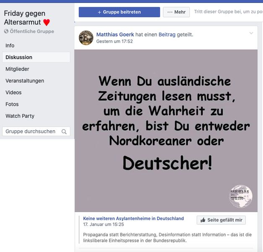Click the thumbs-up icon on Seite gefällt mir
The height and width of the screenshot is (252, 263).
(x=203, y=220)
